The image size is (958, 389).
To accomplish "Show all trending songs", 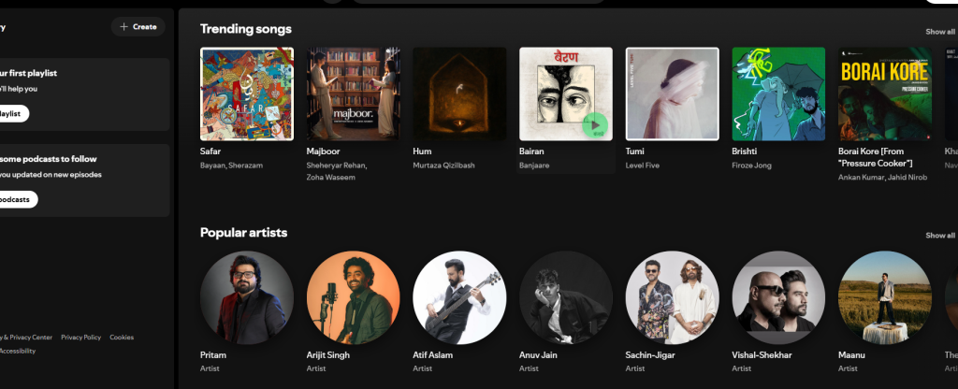I will [x=939, y=32].
